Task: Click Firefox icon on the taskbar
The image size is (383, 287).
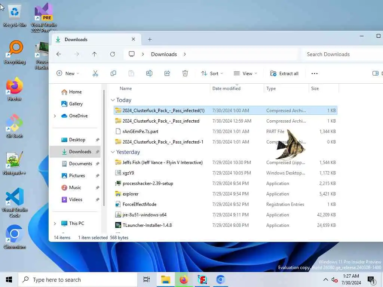Action: [184, 280]
